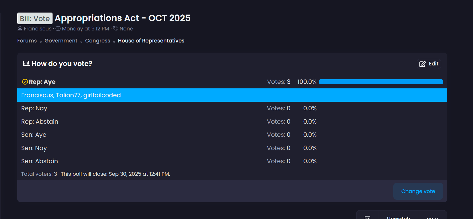
Task: Click the tag icon next to None
Action: [115, 29]
